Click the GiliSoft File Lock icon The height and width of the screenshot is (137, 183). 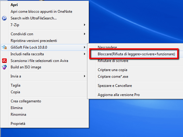4,47
